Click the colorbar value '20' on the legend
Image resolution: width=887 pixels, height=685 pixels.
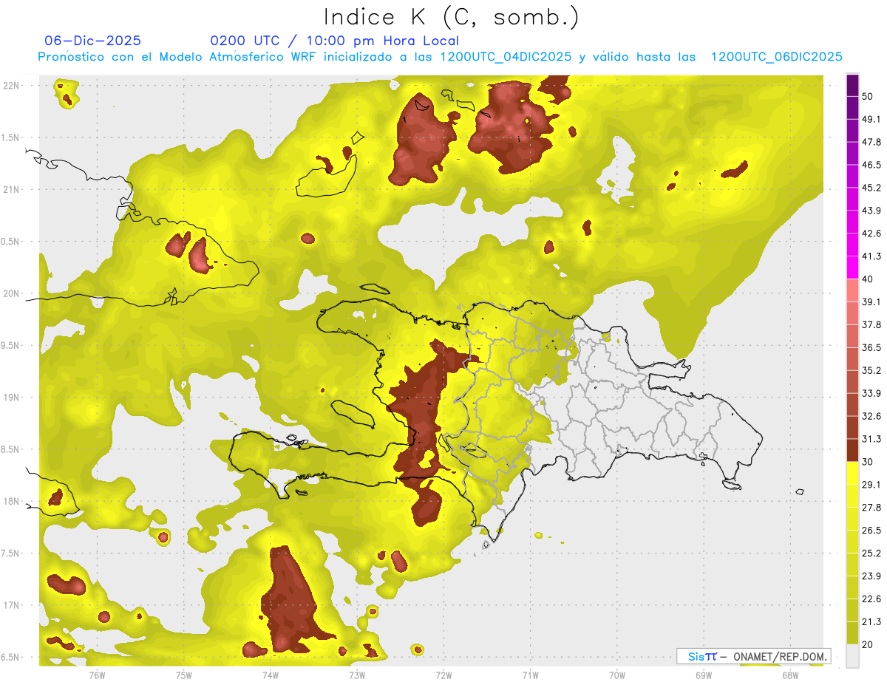868,644
